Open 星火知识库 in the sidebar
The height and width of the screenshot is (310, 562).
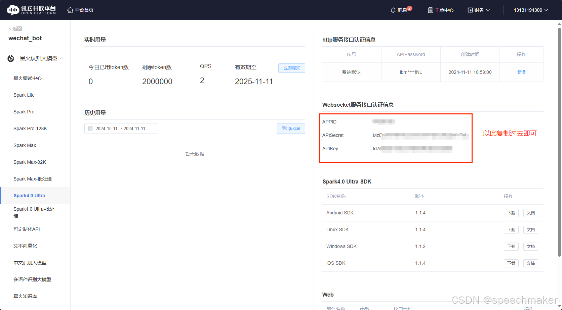(25, 296)
